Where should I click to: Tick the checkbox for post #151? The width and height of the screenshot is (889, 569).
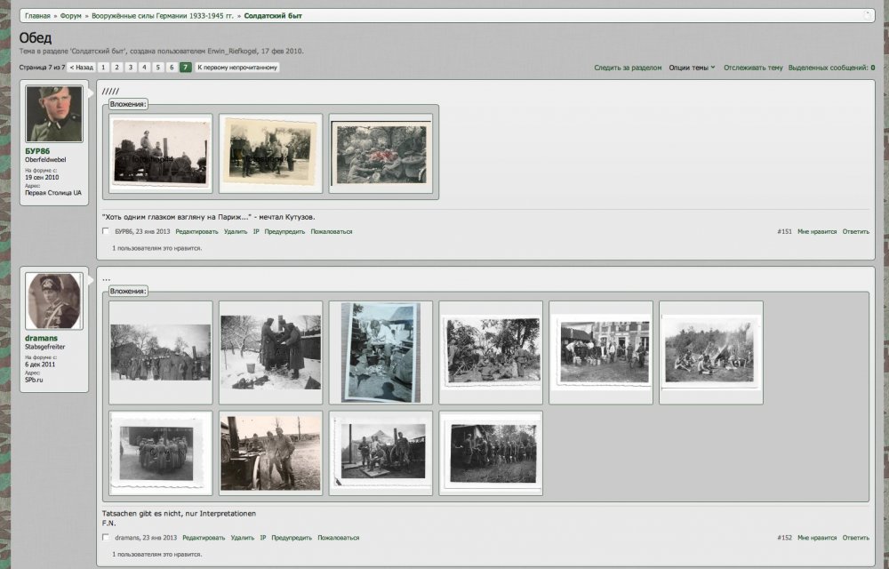tap(107, 231)
